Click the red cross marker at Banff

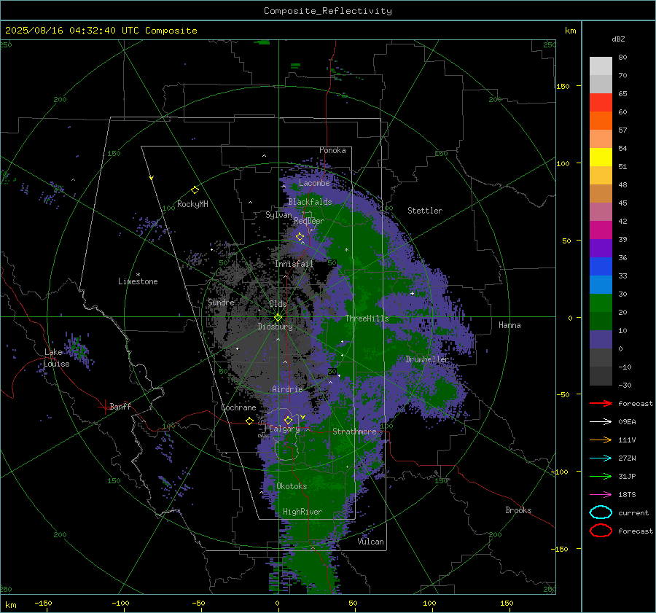[x=104, y=407]
